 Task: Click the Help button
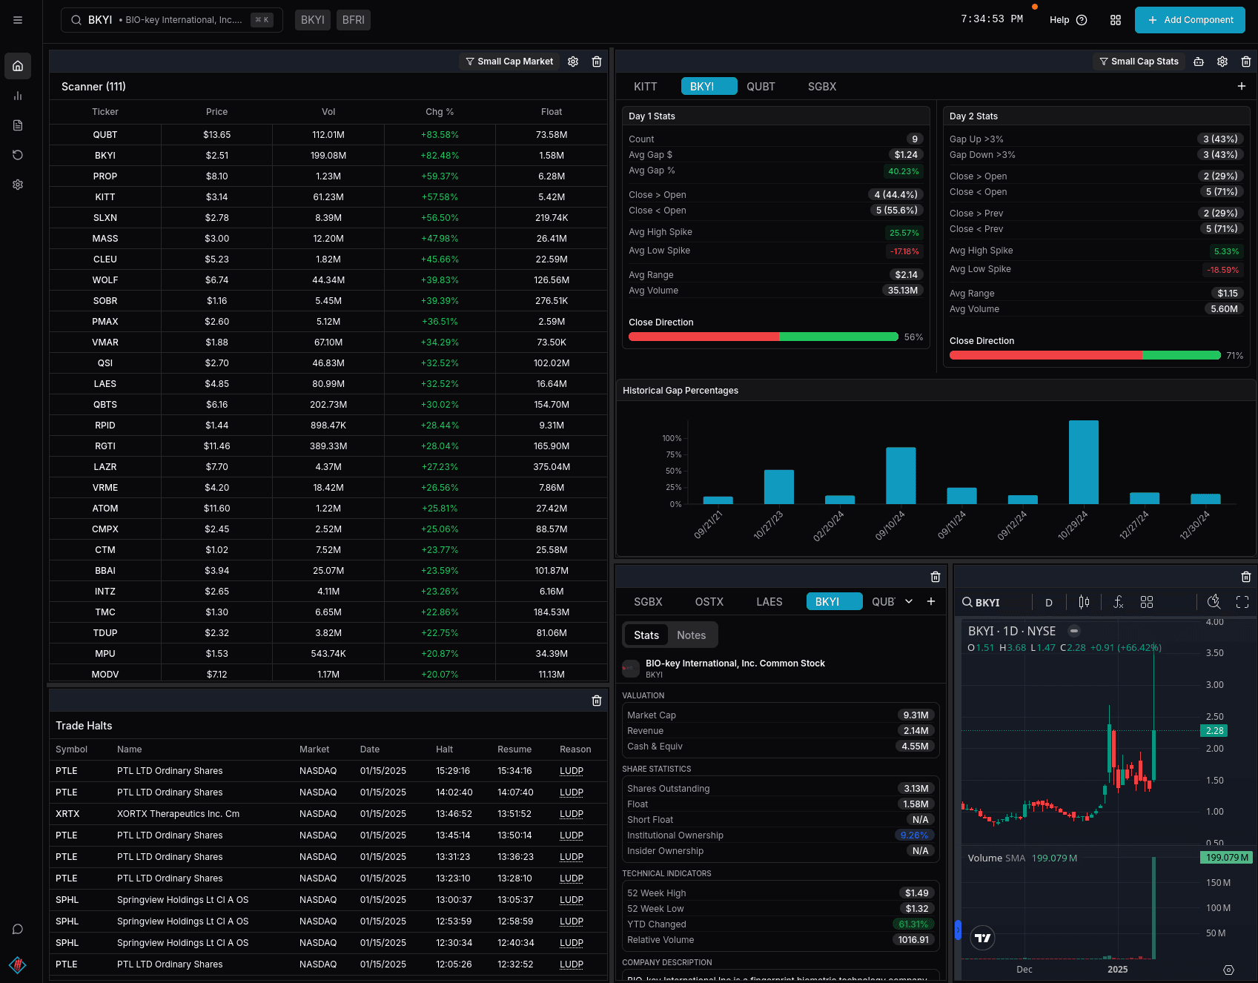(1068, 20)
